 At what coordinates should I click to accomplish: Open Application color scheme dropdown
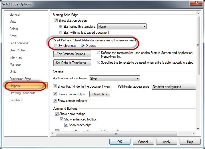point(114,78)
